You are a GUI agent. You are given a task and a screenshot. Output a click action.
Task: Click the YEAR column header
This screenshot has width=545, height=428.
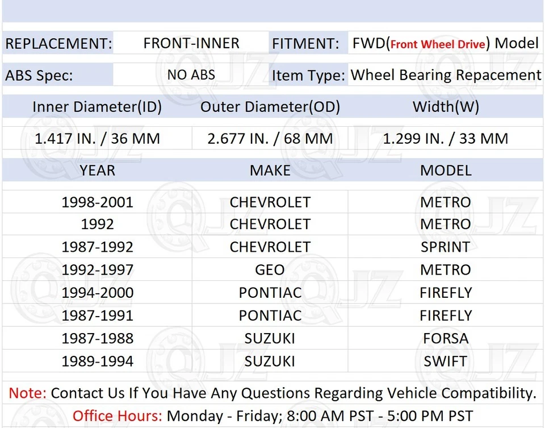coord(97,170)
